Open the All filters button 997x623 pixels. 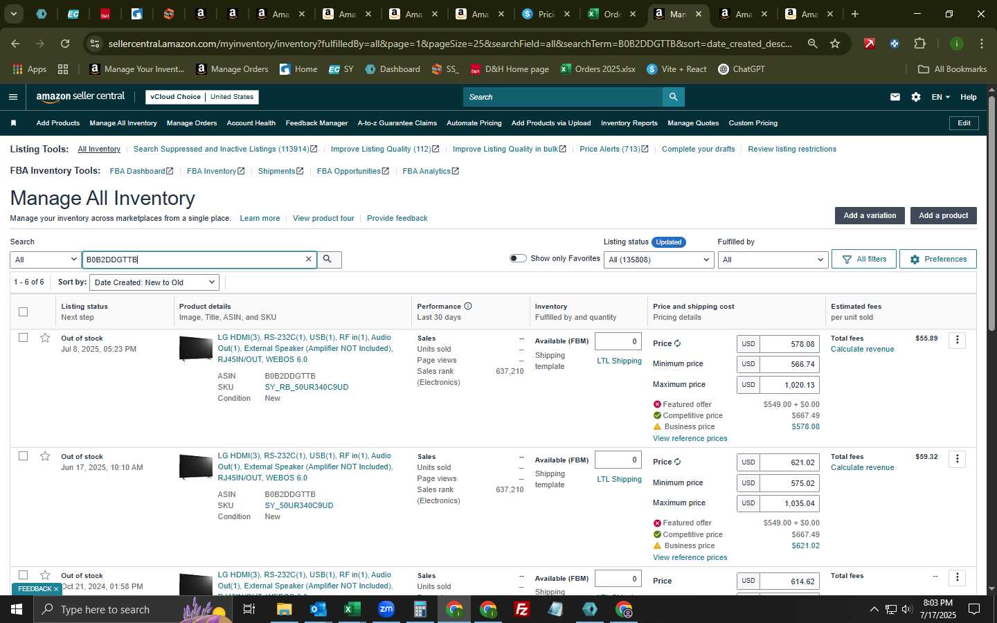(864, 259)
